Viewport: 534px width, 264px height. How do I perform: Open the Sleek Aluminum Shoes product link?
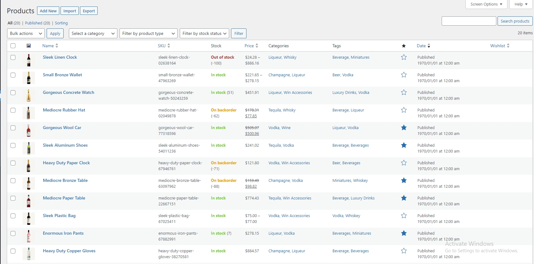[65, 145]
